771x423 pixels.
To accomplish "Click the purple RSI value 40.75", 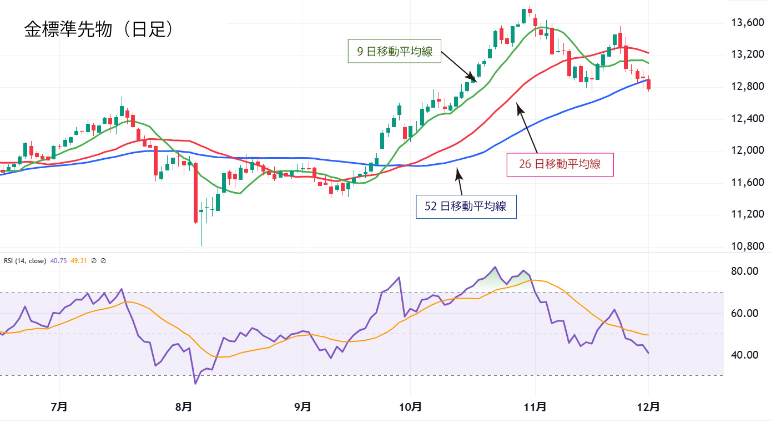I will pos(58,260).
